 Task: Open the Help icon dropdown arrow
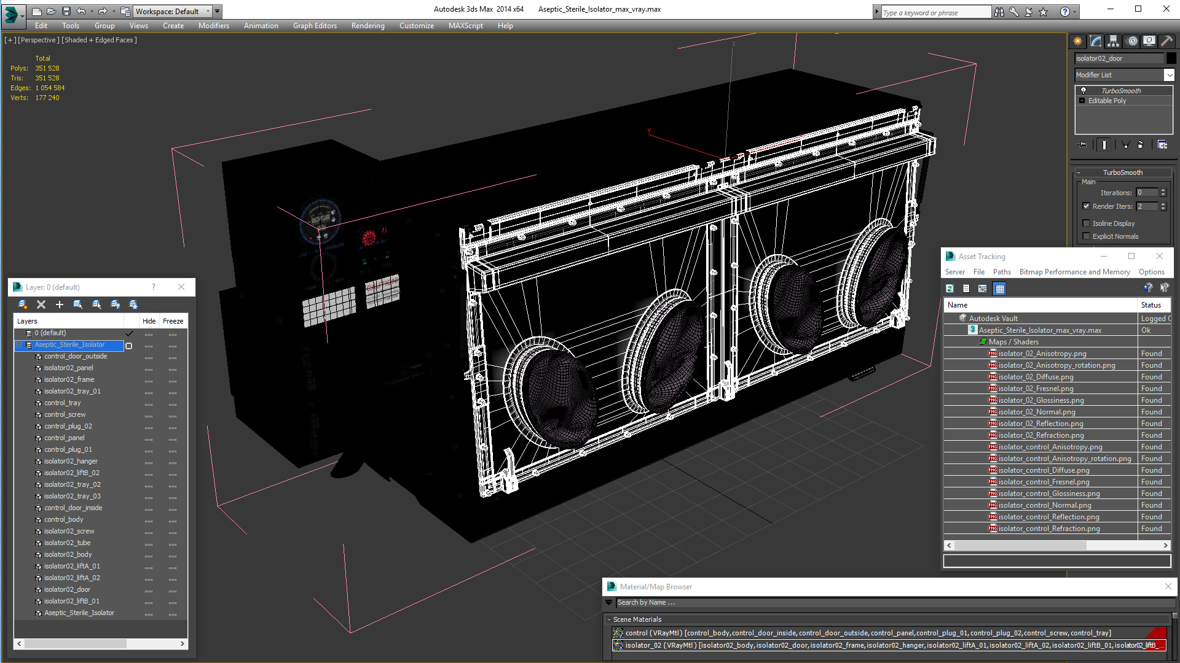(1075, 12)
